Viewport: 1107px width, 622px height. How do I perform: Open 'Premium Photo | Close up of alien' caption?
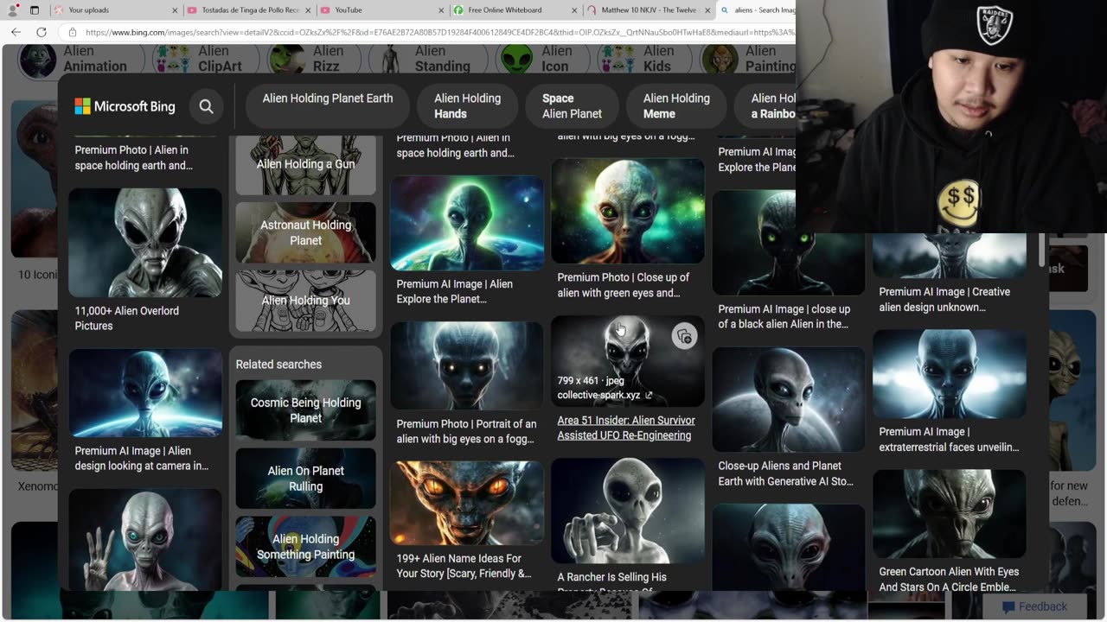[x=624, y=285]
